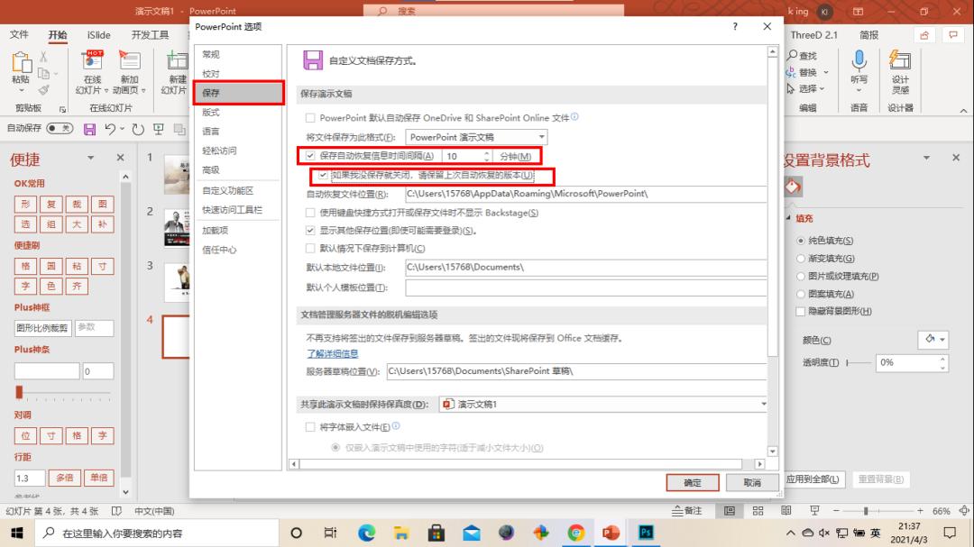This screenshot has width=974, height=547.
Task: Click the 齐 icon in 便捷刷 group
Action: point(77,286)
